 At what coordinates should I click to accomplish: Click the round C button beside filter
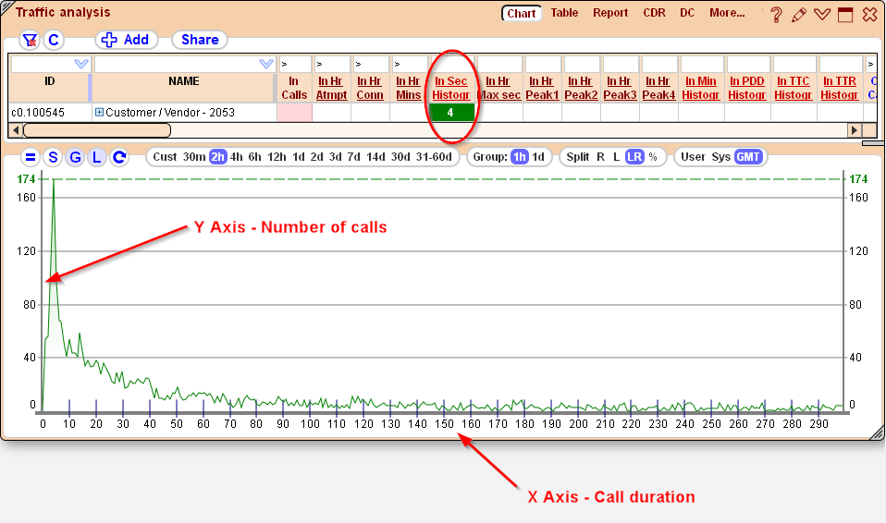54,40
